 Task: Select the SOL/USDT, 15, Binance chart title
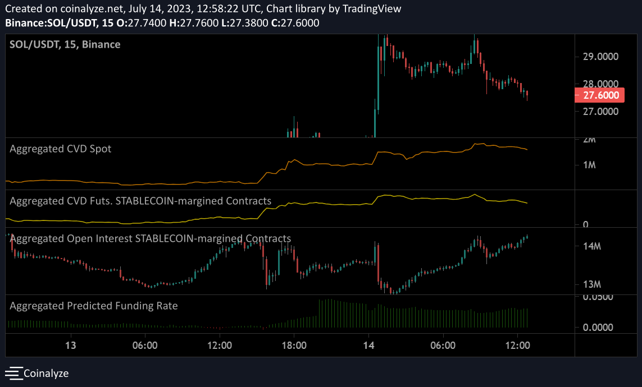pyautogui.click(x=65, y=44)
